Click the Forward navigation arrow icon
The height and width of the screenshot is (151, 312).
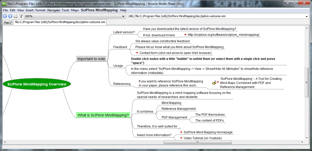pos(10,16)
